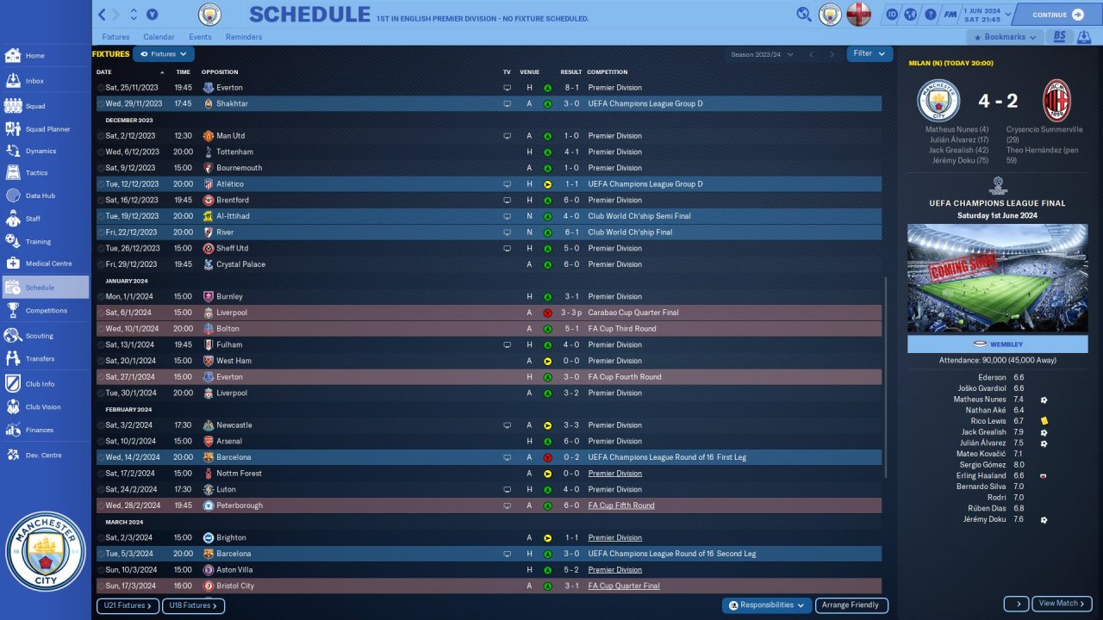
Task: Toggle the marker beside the Newcastle 3/2/2024 fixture
Action: (100, 425)
